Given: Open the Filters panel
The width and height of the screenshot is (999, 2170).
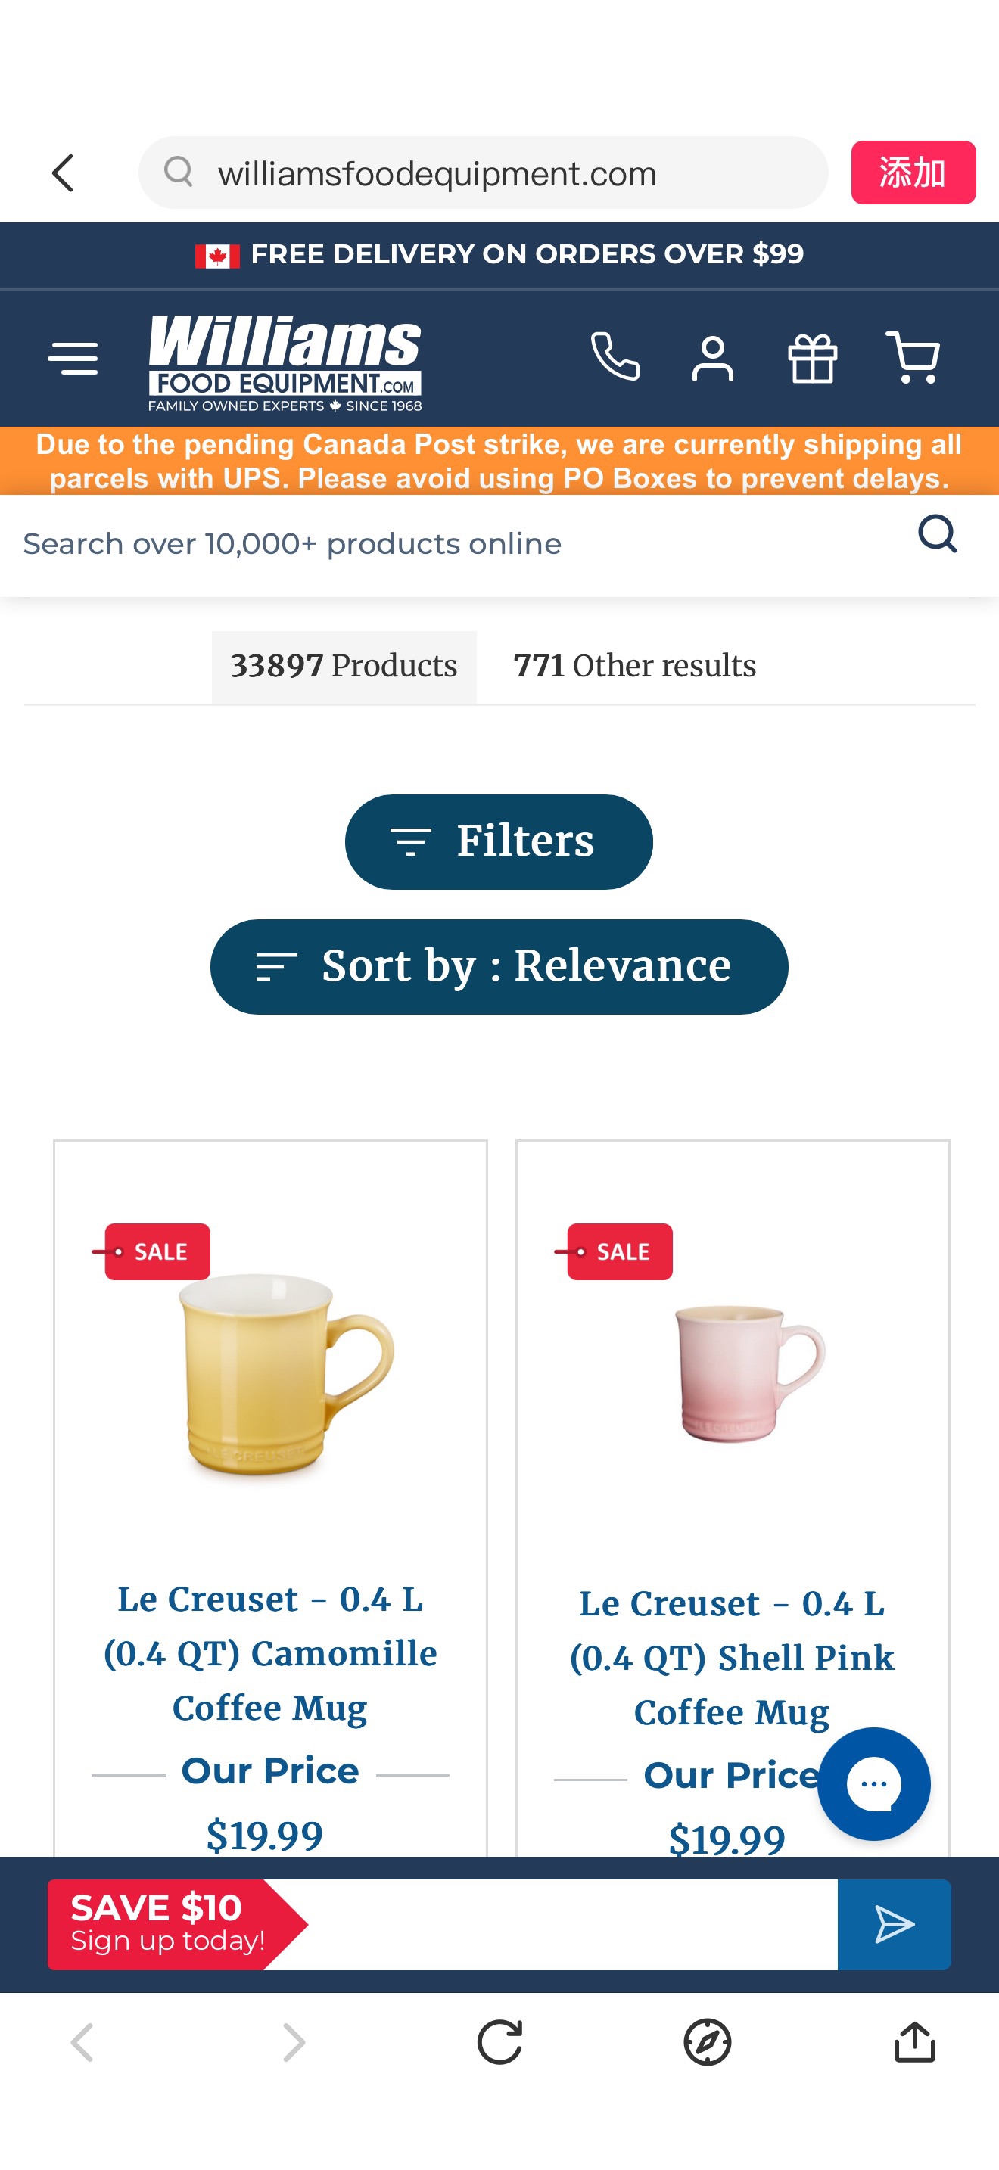Looking at the screenshot, I should [x=499, y=841].
